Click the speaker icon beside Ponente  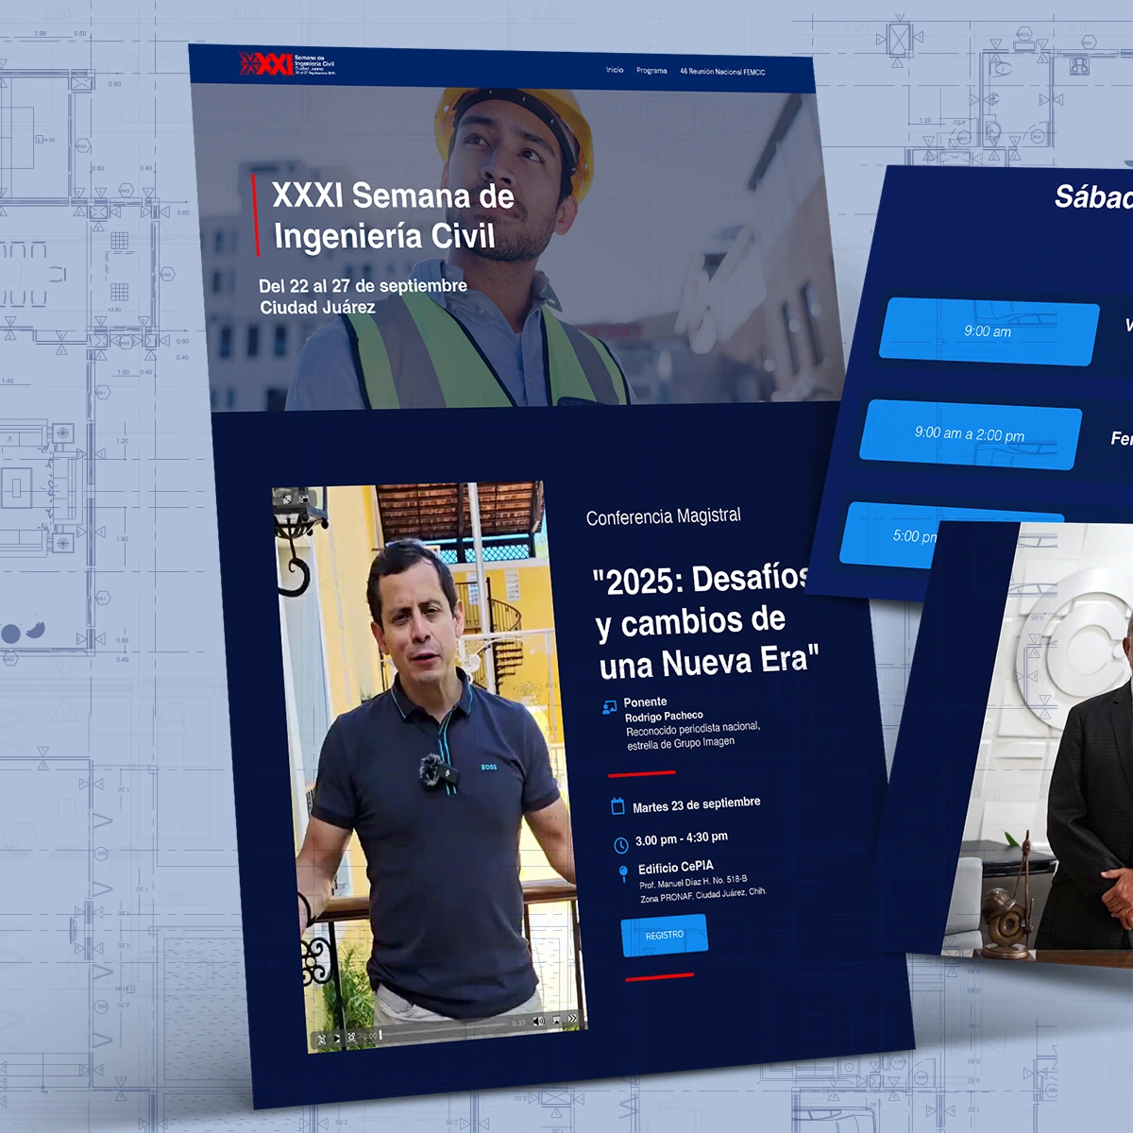tap(610, 706)
